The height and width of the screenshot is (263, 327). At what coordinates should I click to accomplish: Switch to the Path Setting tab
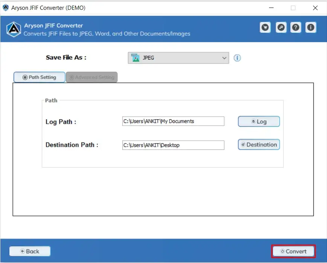(x=40, y=77)
